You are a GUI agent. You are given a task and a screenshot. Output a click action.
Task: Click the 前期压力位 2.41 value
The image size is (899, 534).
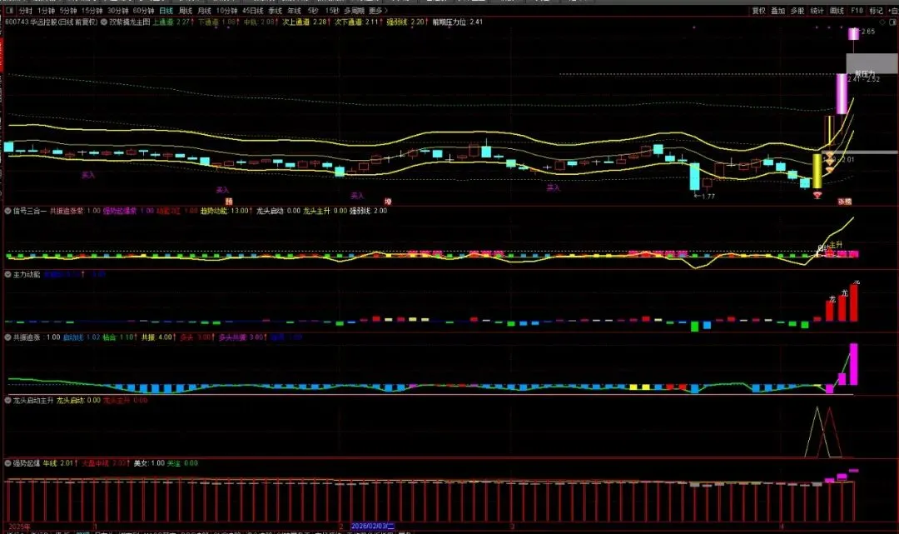click(458, 22)
